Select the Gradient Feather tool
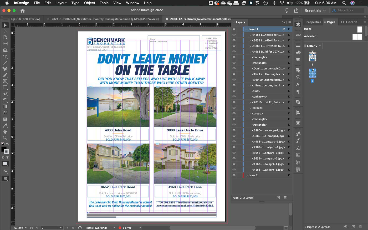Viewport: 368px width, 230px height. [x=5, y=113]
